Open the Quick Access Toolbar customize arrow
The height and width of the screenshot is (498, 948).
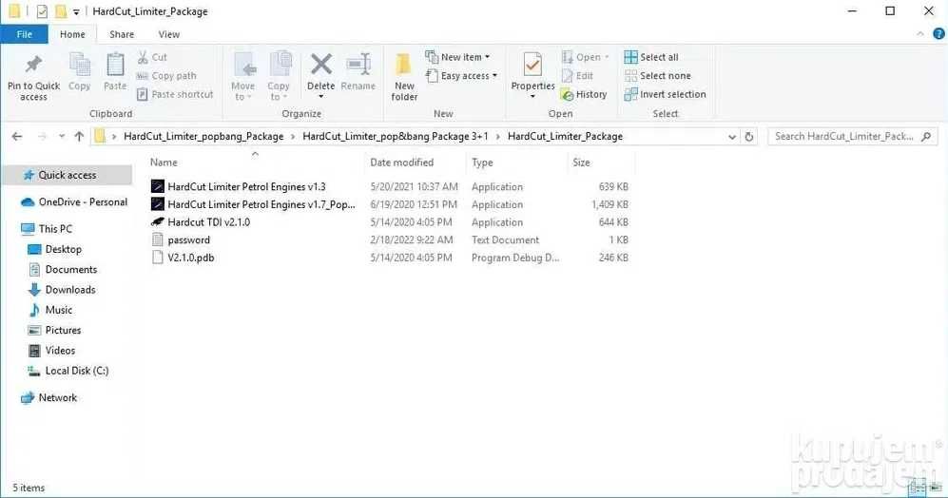tap(75, 11)
